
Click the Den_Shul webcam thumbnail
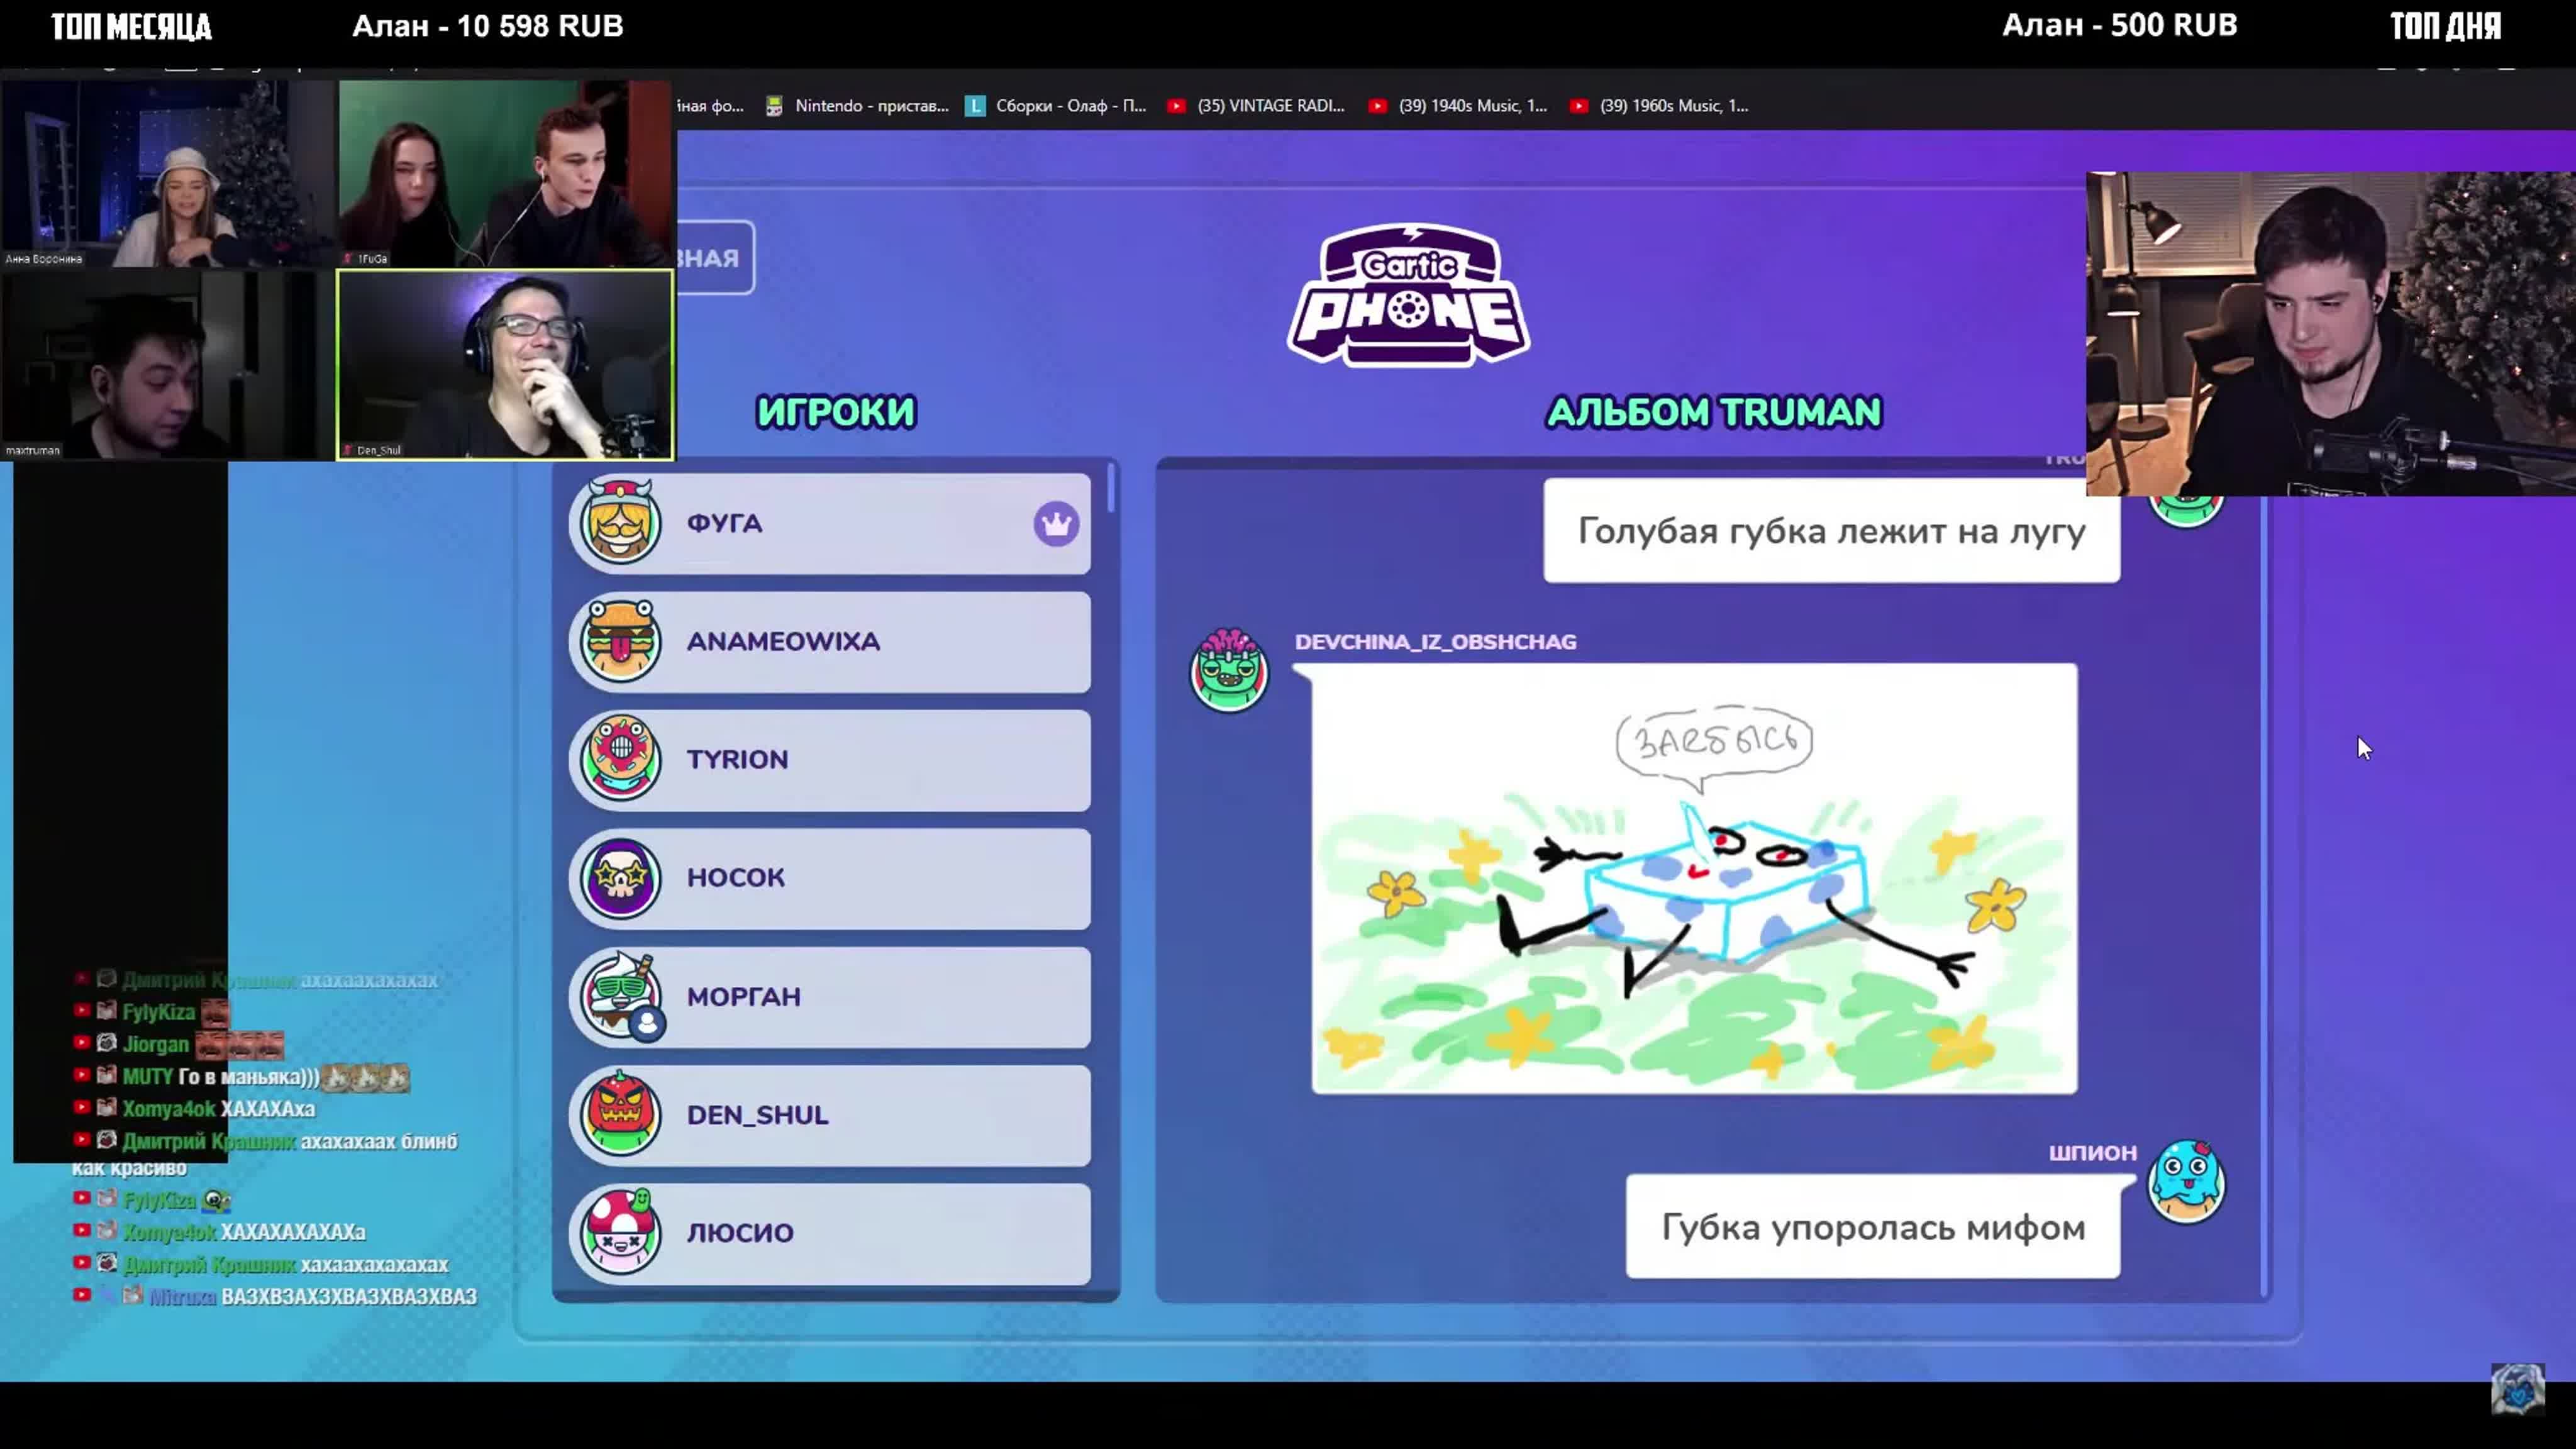(x=505, y=365)
